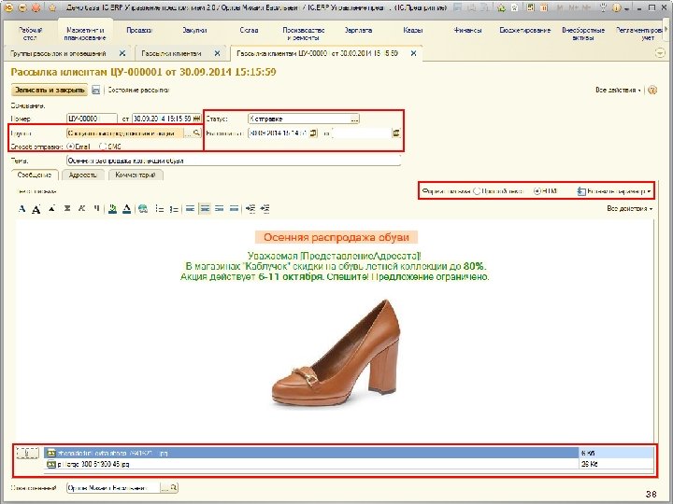673x504 pixels.
Task: Click the center alignment icon in editor toolbar
Action: pos(203,208)
